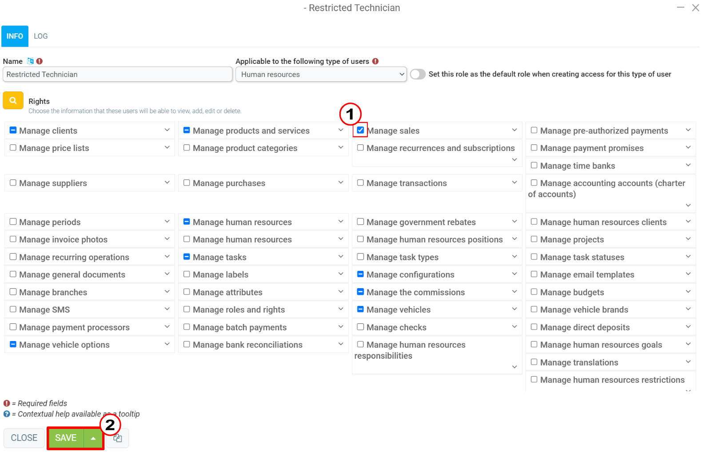Screen dimensions: 701x452
Task: Edit the Name input field
Action: tap(117, 74)
